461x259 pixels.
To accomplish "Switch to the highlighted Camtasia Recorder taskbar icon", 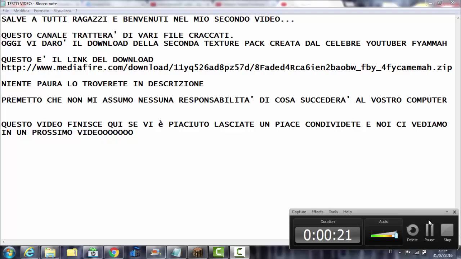I will pos(240,253).
